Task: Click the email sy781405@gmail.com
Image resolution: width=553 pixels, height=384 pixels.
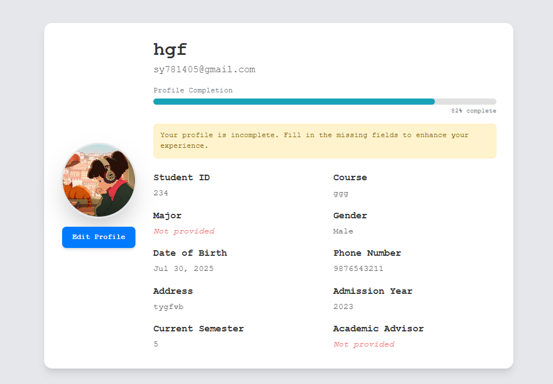Action: 204,70
